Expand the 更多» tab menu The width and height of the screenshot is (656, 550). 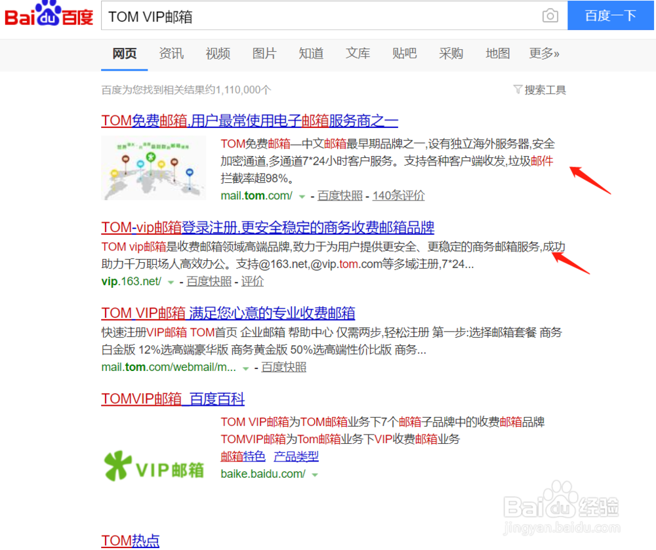tap(544, 54)
